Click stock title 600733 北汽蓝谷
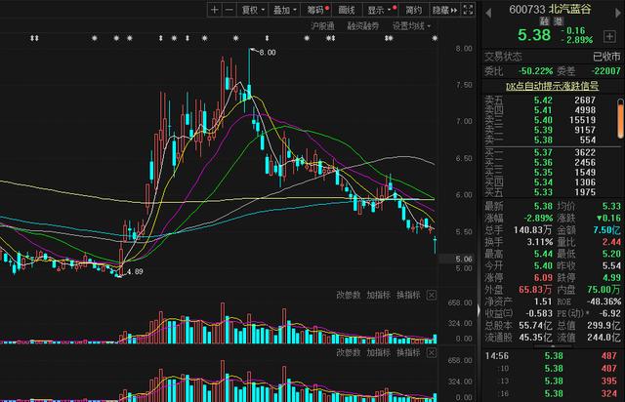This screenshot has height=402, width=625. click(x=550, y=9)
